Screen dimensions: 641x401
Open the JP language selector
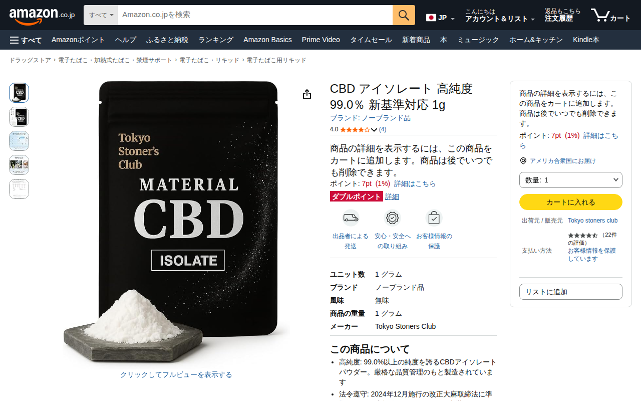point(441,18)
